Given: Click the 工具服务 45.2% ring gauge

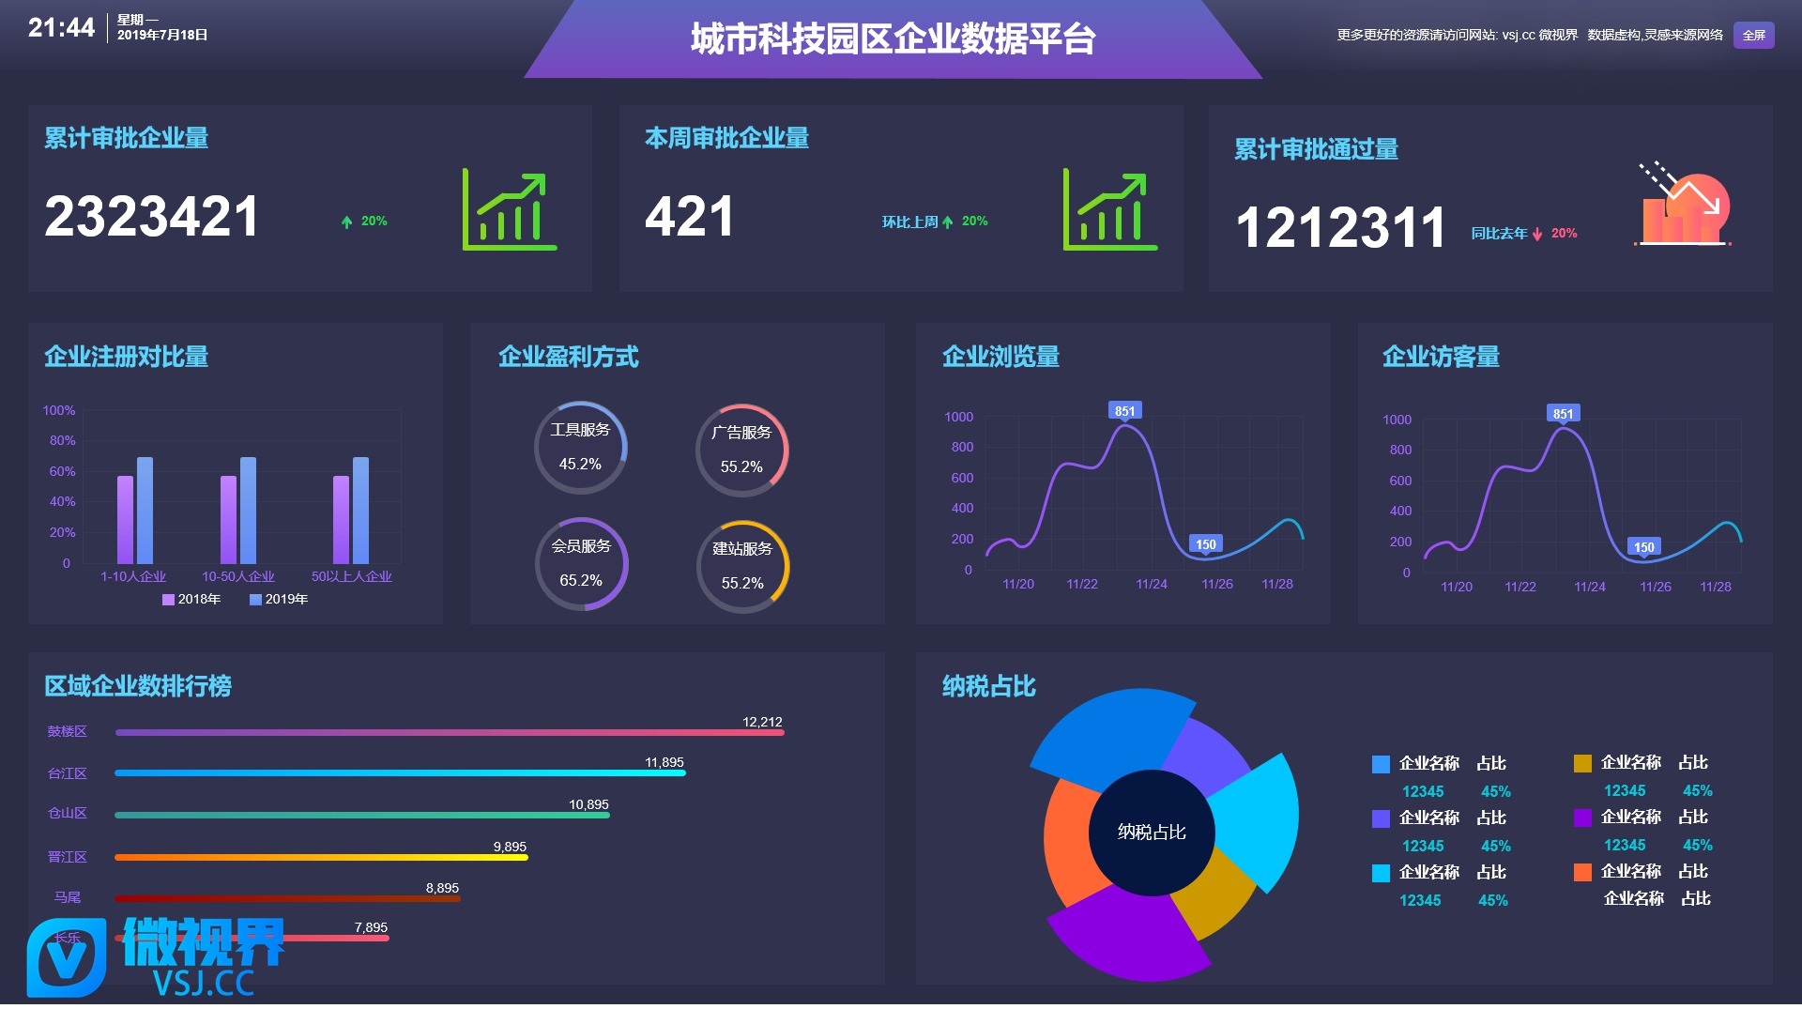Looking at the screenshot, I should click(x=580, y=448).
